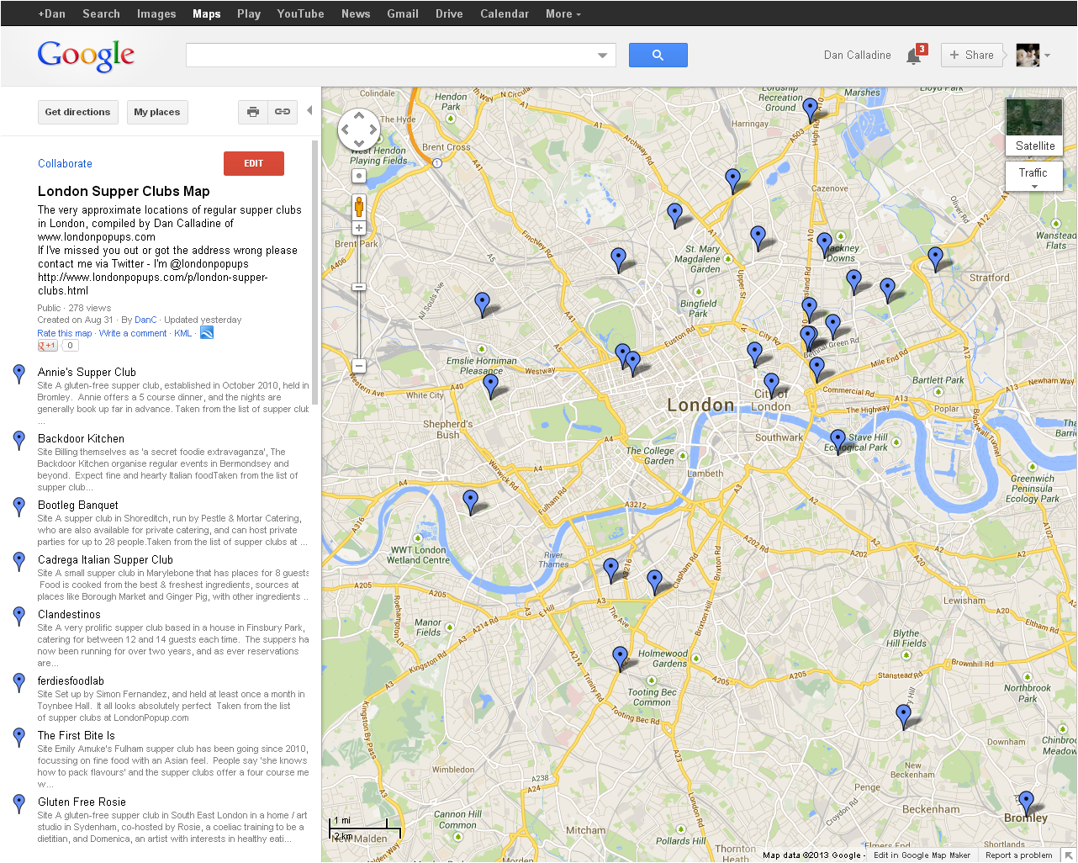
Task: Open Play from the top bar
Action: click(x=249, y=13)
